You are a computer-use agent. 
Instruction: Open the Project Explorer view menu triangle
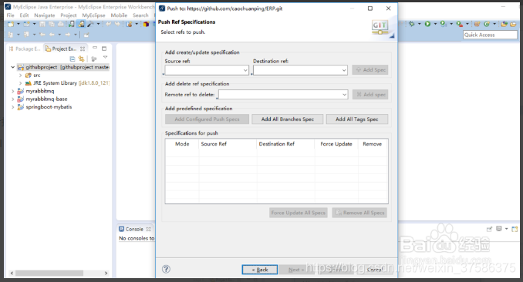[106, 58]
